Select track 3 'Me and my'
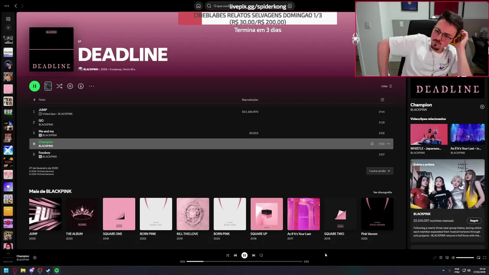 point(211,133)
